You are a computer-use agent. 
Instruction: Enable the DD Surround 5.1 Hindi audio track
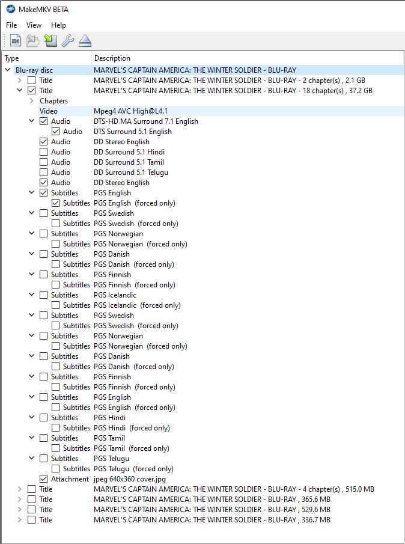[x=43, y=152]
